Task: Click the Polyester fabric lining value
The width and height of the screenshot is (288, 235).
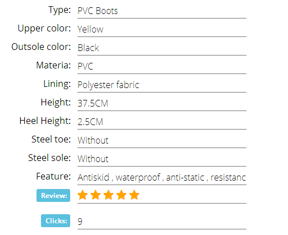Action: point(108,85)
